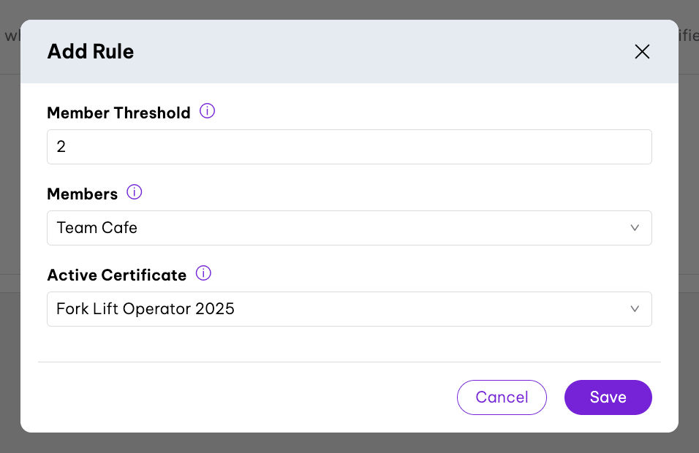Click the Cancel button
This screenshot has width=699, height=453.
502,397
